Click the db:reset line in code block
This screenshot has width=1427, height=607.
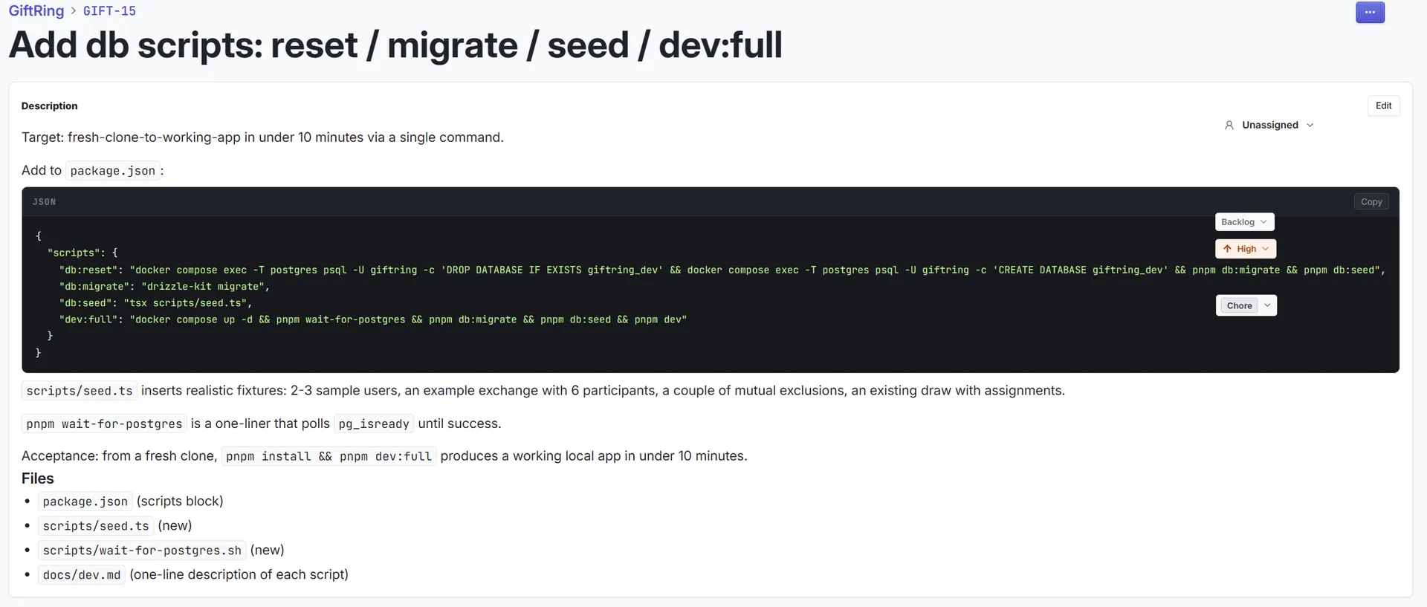coord(722,270)
